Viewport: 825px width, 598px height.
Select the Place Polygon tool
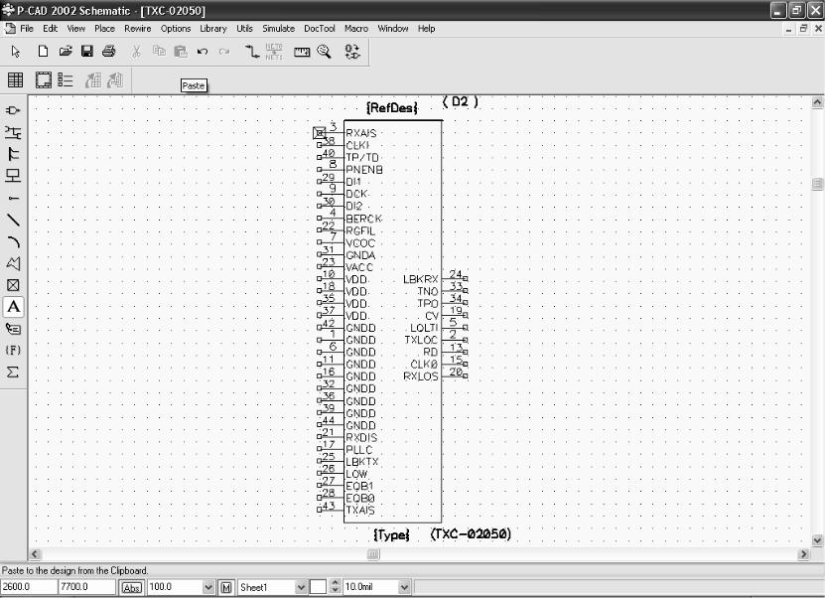point(13,263)
